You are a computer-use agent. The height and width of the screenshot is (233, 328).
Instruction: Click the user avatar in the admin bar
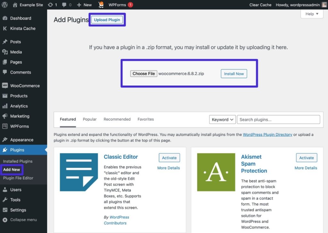[324, 5]
